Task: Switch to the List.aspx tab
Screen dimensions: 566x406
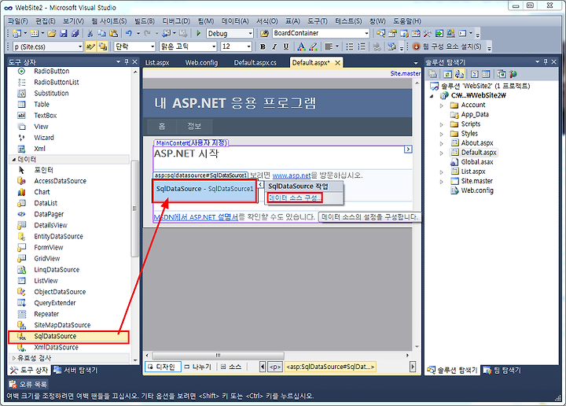Action: 157,63
